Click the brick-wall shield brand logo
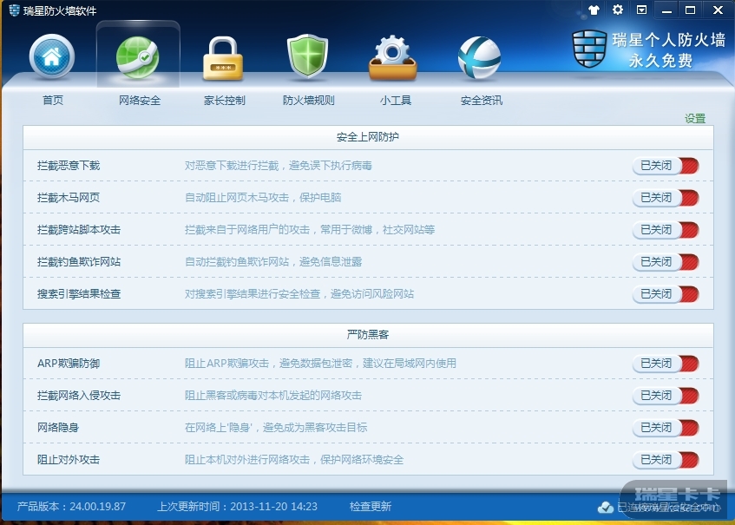Screen dimensions: 735x525 point(590,49)
